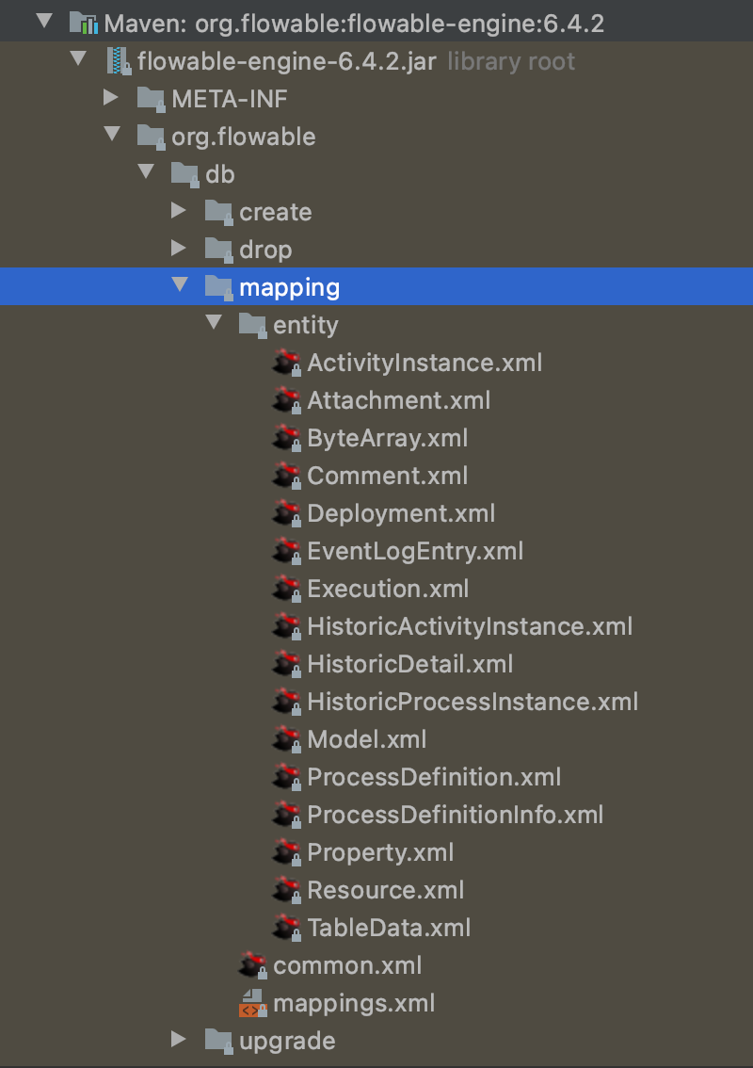Screen dimensions: 753x1068
Task: Collapse the entity folder
Action: coord(215,322)
